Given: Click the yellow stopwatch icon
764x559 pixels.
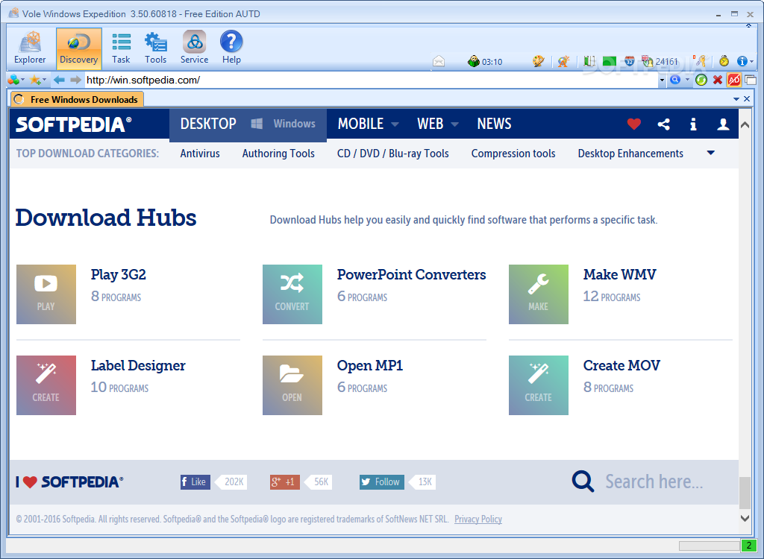Looking at the screenshot, I should (x=724, y=61).
